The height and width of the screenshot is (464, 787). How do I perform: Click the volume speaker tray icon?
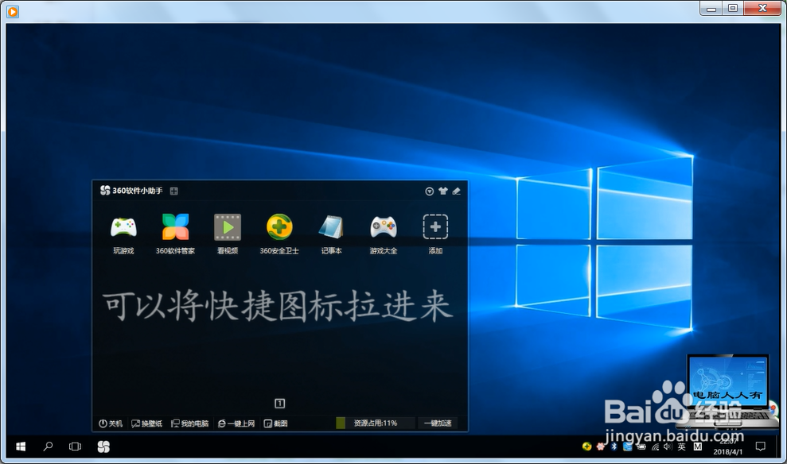click(x=668, y=446)
